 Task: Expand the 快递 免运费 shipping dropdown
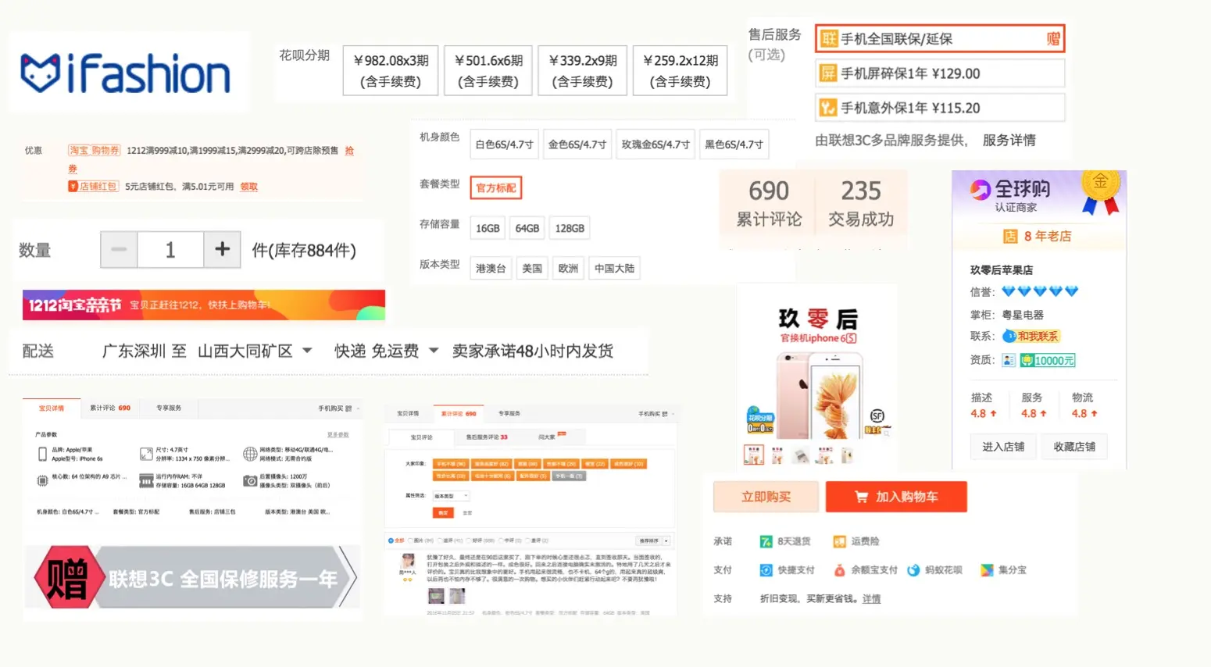[x=387, y=351]
